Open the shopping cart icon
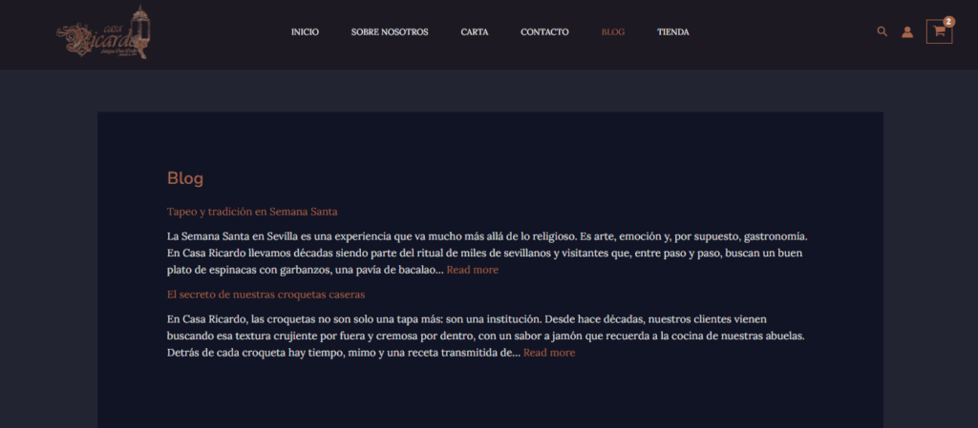 tap(939, 31)
